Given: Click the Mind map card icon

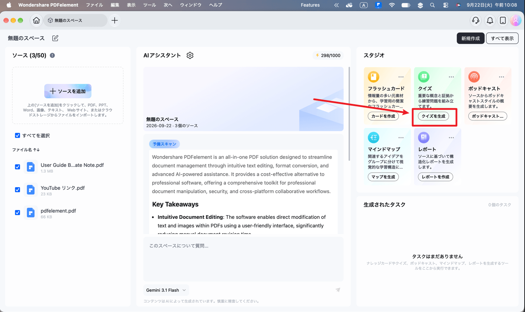Looking at the screenshot, I should (373, 137).
